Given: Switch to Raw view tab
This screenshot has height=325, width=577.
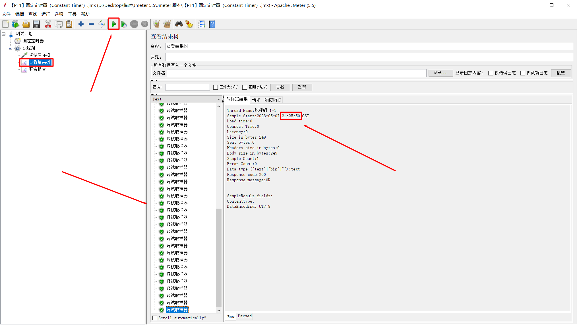Looking at the screenshot, I should coord(231,317).
